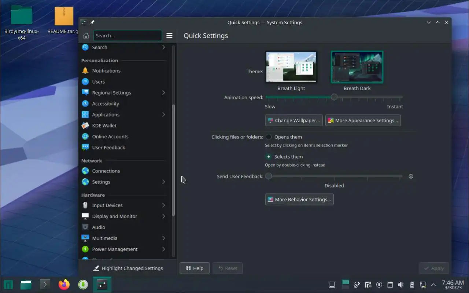This screenshot has height=293, width=469.
Task: Expand the Multimedia chevron
Action: point(163,238)
